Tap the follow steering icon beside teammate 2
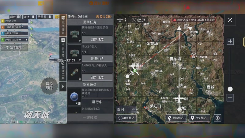Screen dimensions: 245x138 tap(31, 28)
